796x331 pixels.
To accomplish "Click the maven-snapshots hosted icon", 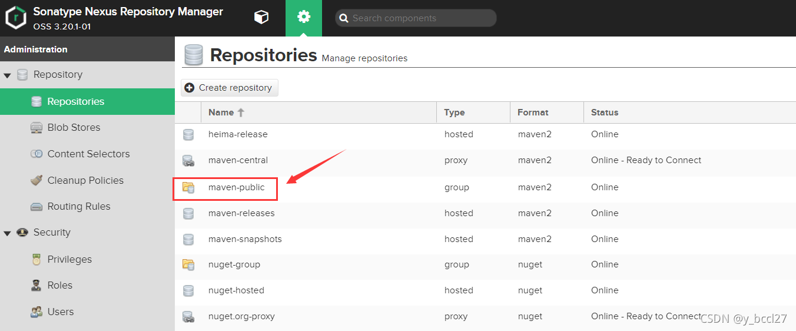I will (x=188, y=239).
